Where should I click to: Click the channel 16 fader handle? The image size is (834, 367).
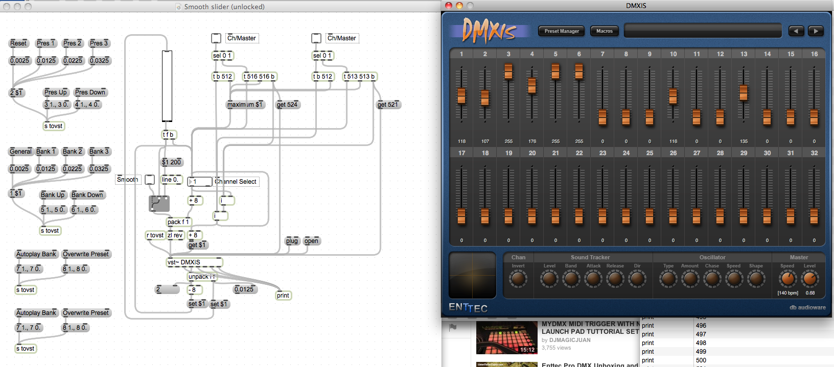[x=814, y=117]
